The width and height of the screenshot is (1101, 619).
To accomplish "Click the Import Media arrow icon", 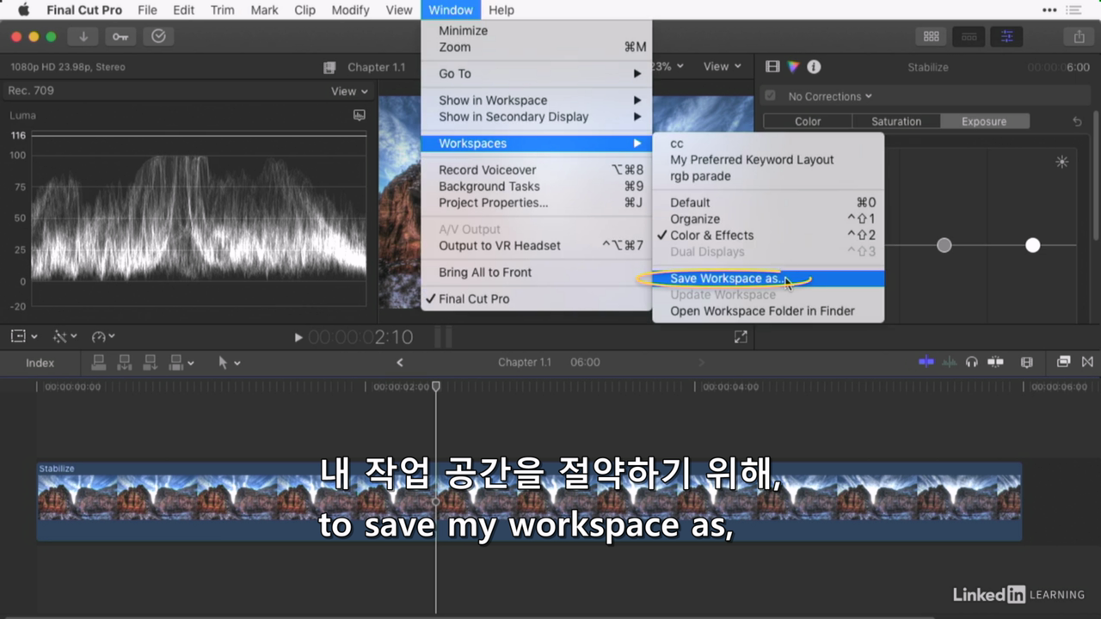I will coord(83,36).
